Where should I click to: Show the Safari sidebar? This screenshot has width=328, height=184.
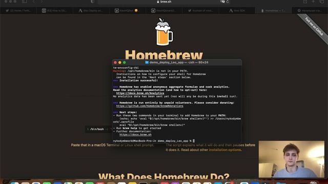25,2
